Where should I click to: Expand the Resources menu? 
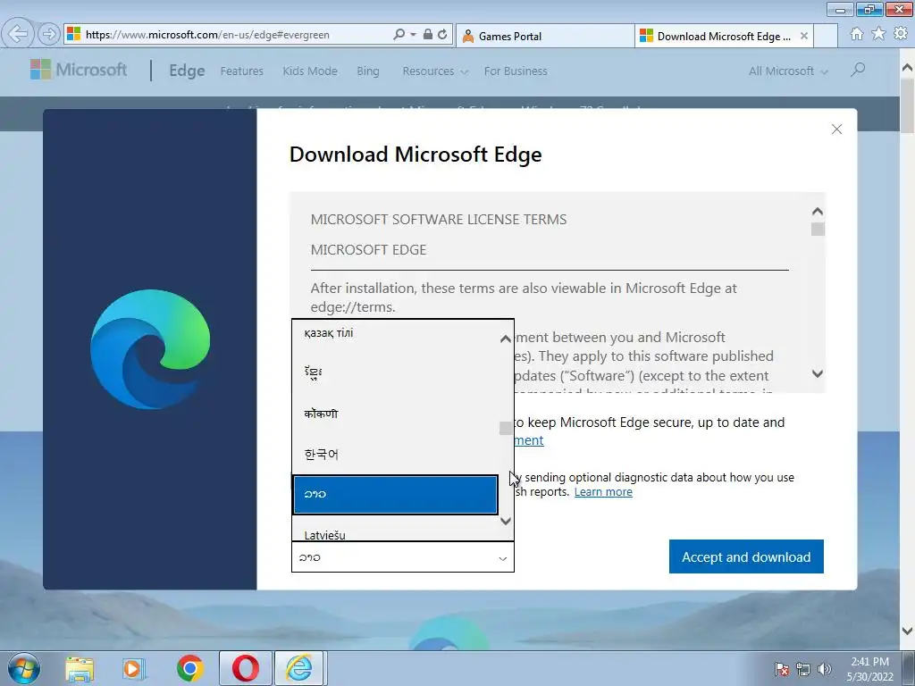pyautogui.click(x=435, y=71)
